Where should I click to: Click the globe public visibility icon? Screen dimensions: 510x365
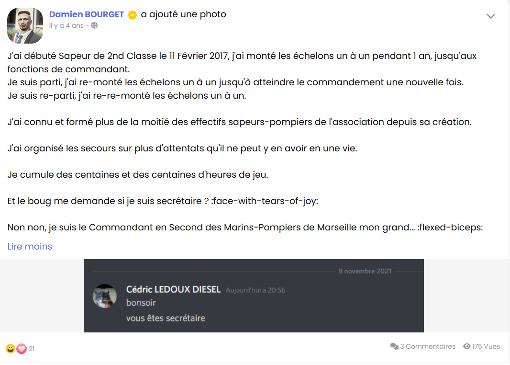[94, 25]
